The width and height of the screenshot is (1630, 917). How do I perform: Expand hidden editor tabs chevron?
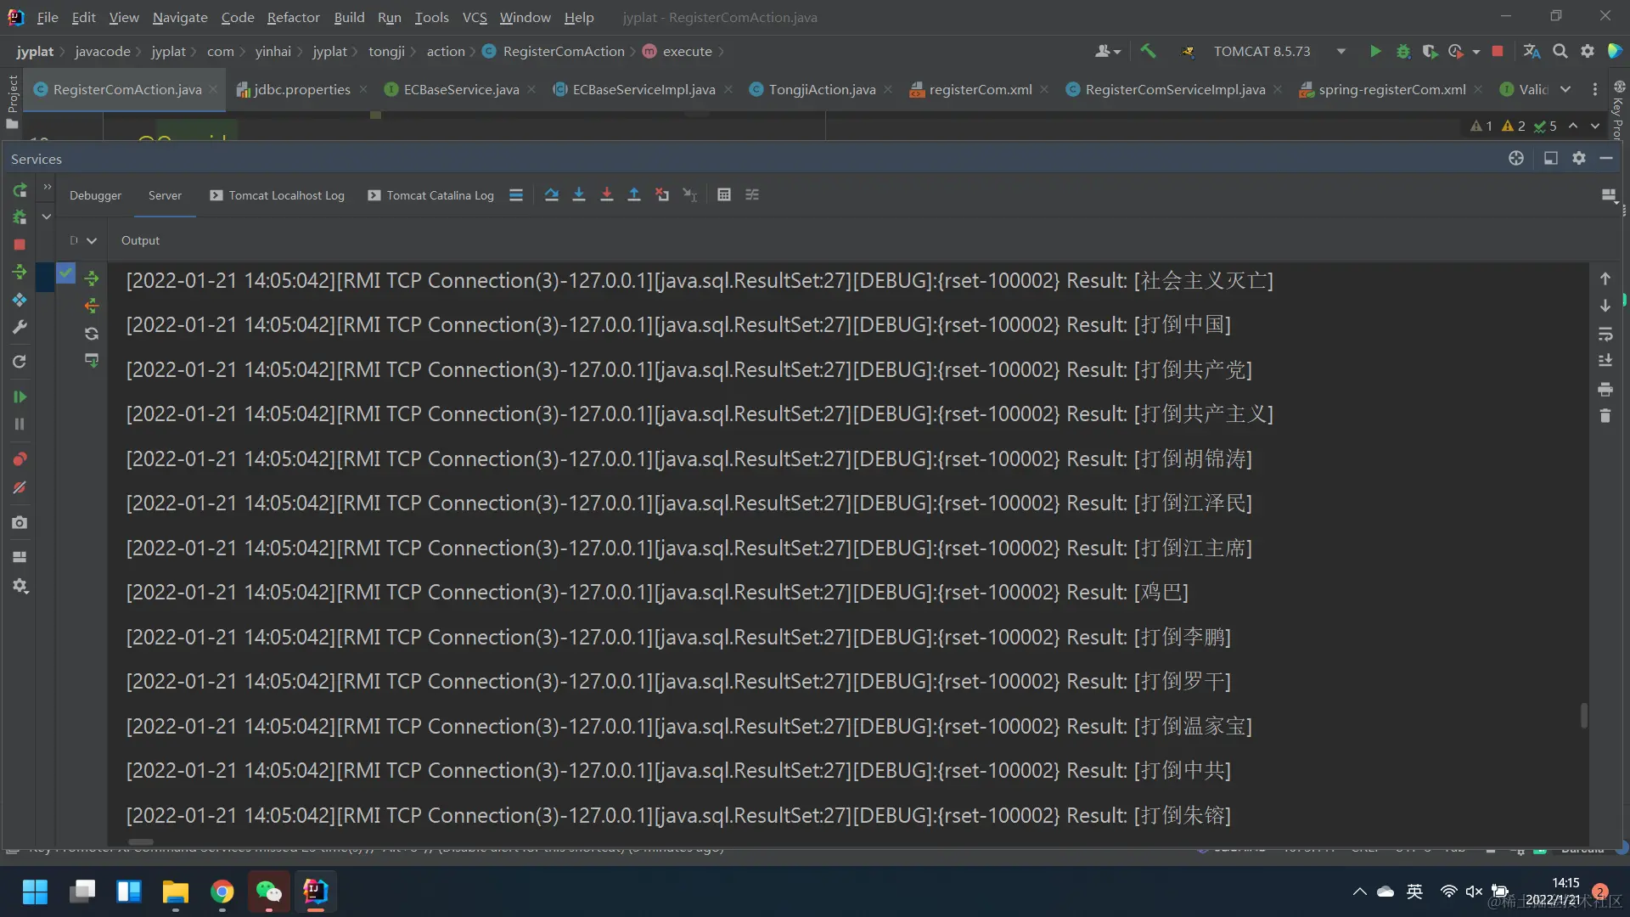click(x=1565, y=89)
